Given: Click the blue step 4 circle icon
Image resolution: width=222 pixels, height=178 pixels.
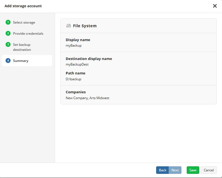Looking at the screenshot, I should point(8,61).
